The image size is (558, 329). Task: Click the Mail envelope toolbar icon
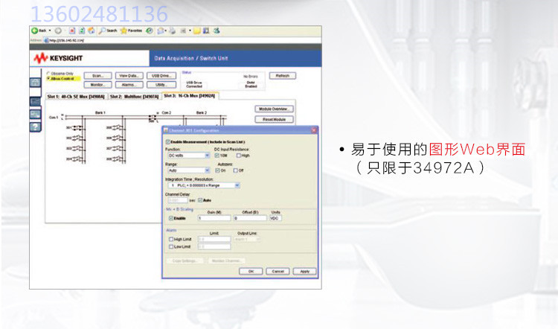[161, 31]
